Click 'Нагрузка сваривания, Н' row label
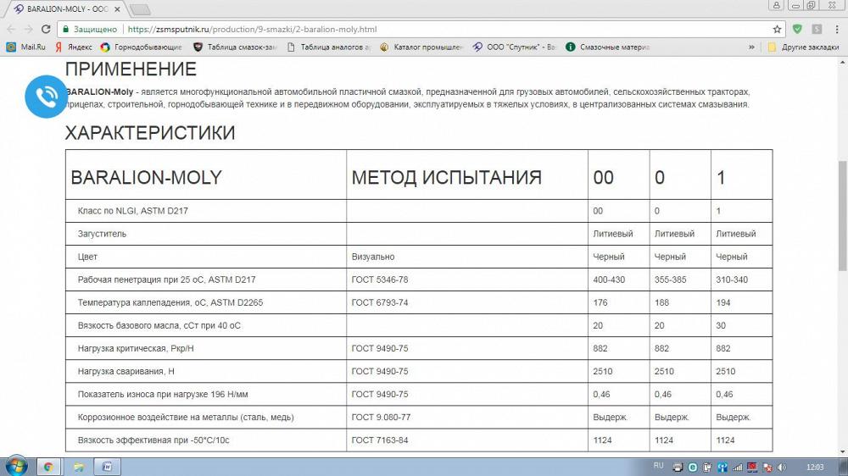848x476 pixels. pyautogui.click(x=126, y=372)
